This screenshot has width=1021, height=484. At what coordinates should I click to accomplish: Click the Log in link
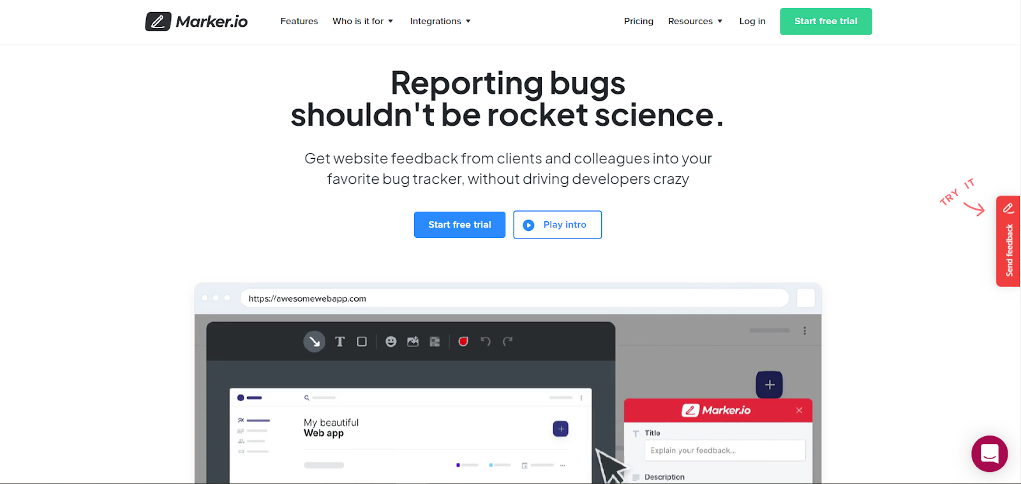pyautogui.click(x=752, y=21)
